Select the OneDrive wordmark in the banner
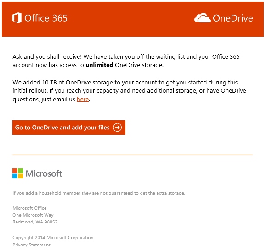Viewport: 266px width, 251px height. [x=233, y=18]
